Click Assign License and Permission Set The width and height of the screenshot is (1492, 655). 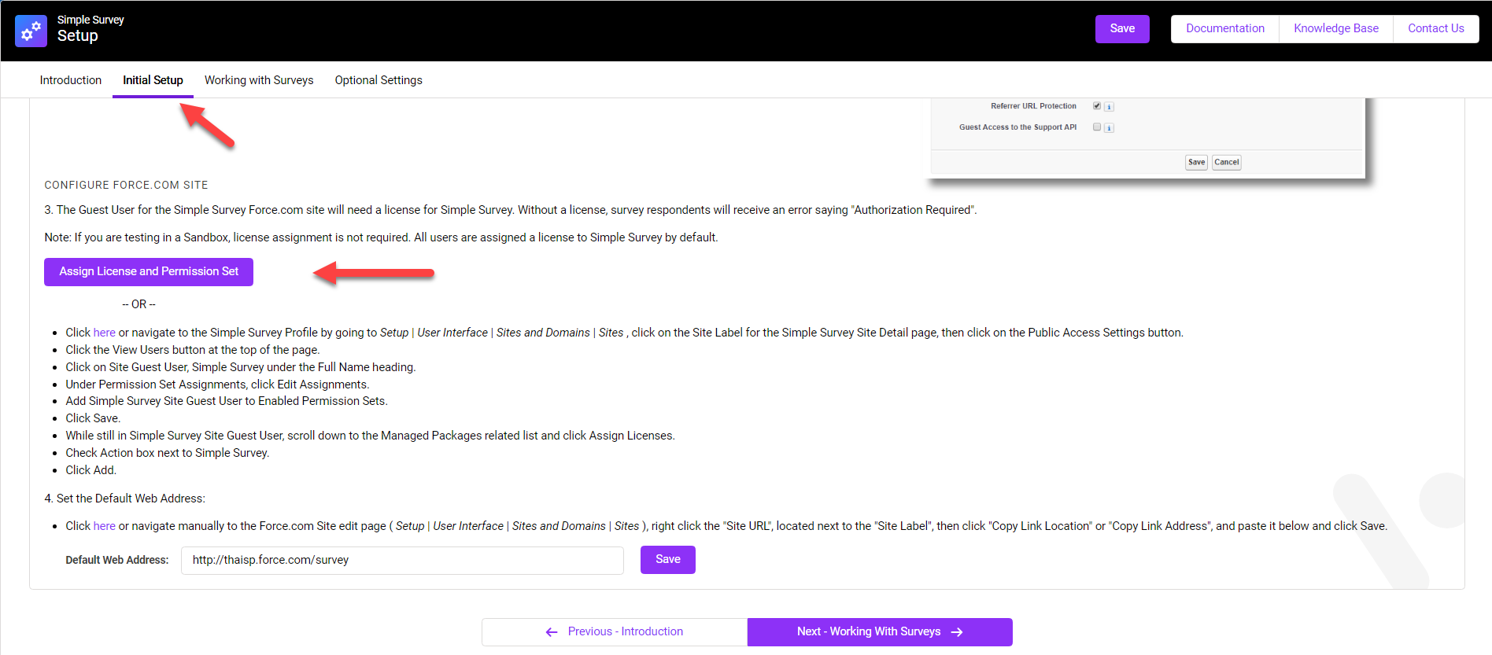point(149,272)
